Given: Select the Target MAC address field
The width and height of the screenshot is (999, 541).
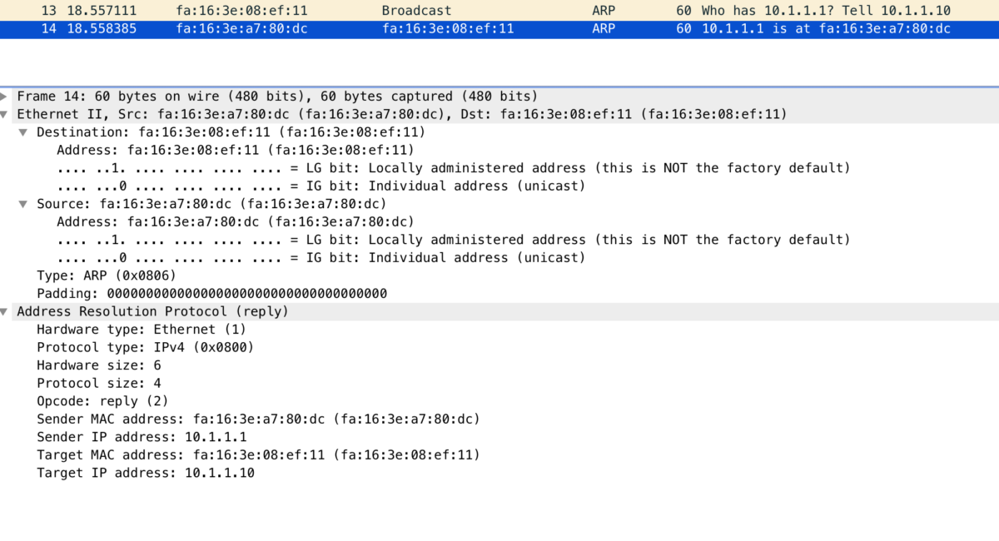Looking at the screenshot, I should coord(258,455).
